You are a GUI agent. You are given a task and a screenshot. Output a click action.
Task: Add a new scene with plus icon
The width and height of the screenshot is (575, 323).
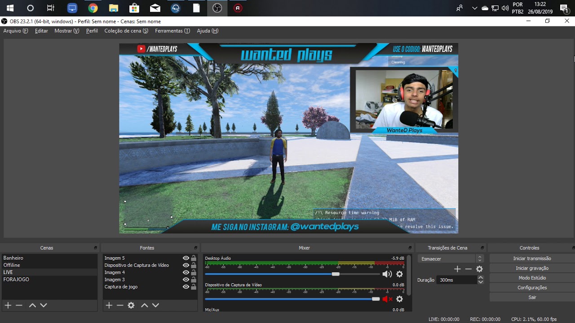(8, 305)
